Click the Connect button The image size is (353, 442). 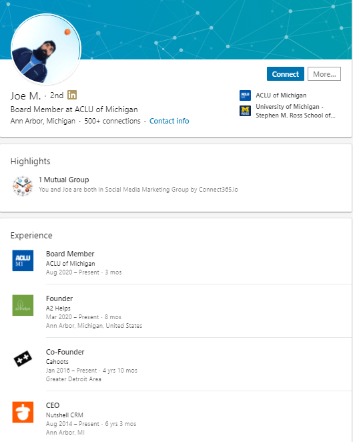click(x=286, y=74)
